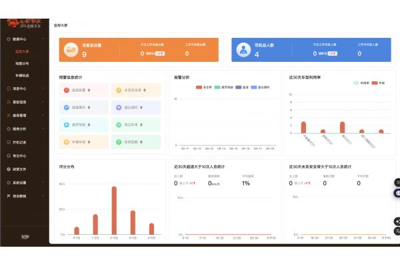Expand the 系统设置 sidebar menu

click(x=43, y=182)
